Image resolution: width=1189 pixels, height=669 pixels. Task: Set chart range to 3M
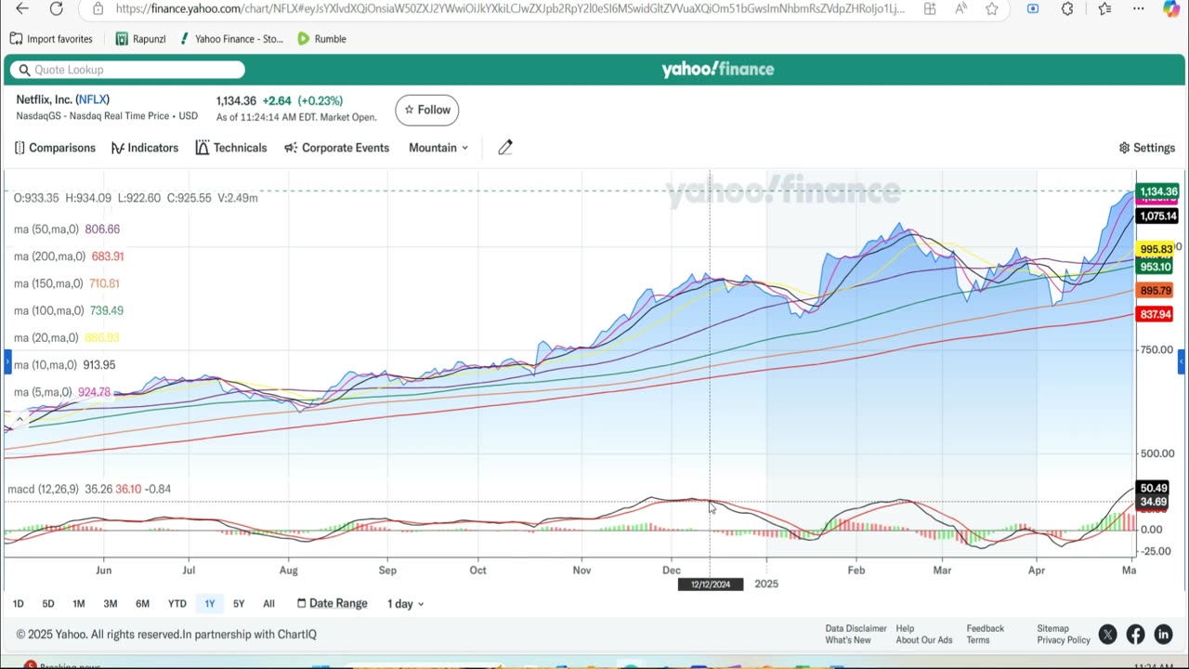(111, 604)
